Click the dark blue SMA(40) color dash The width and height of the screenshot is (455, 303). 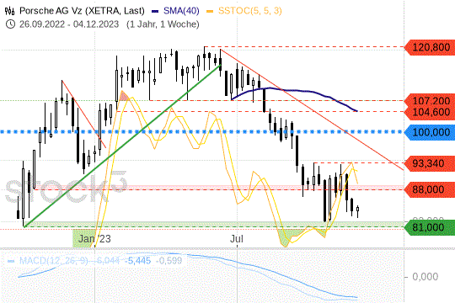[155, 12]
